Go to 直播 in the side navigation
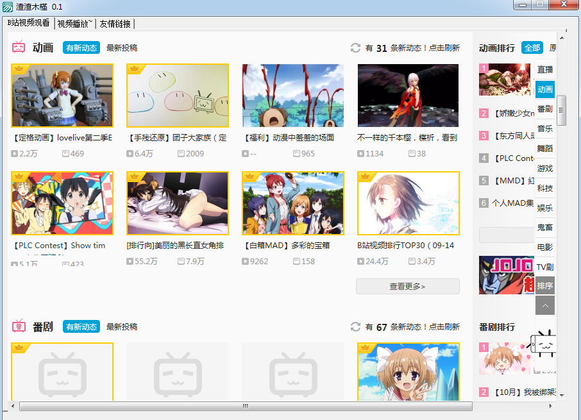This screenshot has width=581, height=420. 545,69
